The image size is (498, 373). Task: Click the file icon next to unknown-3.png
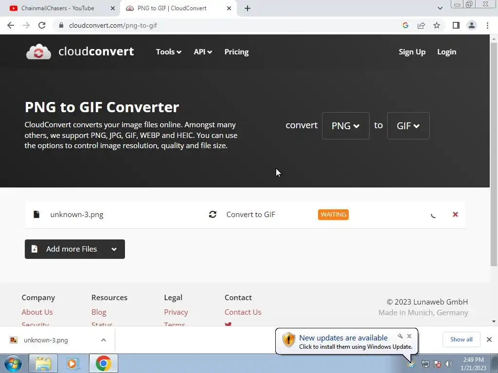(x=36, y=214)
